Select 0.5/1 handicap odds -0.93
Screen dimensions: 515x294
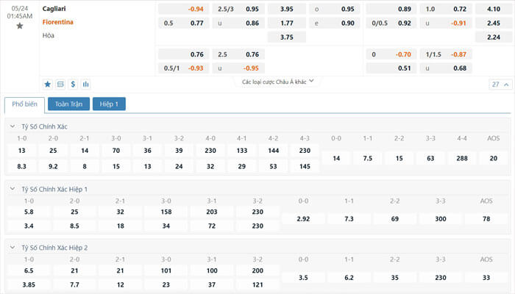(x=184, y=68)
